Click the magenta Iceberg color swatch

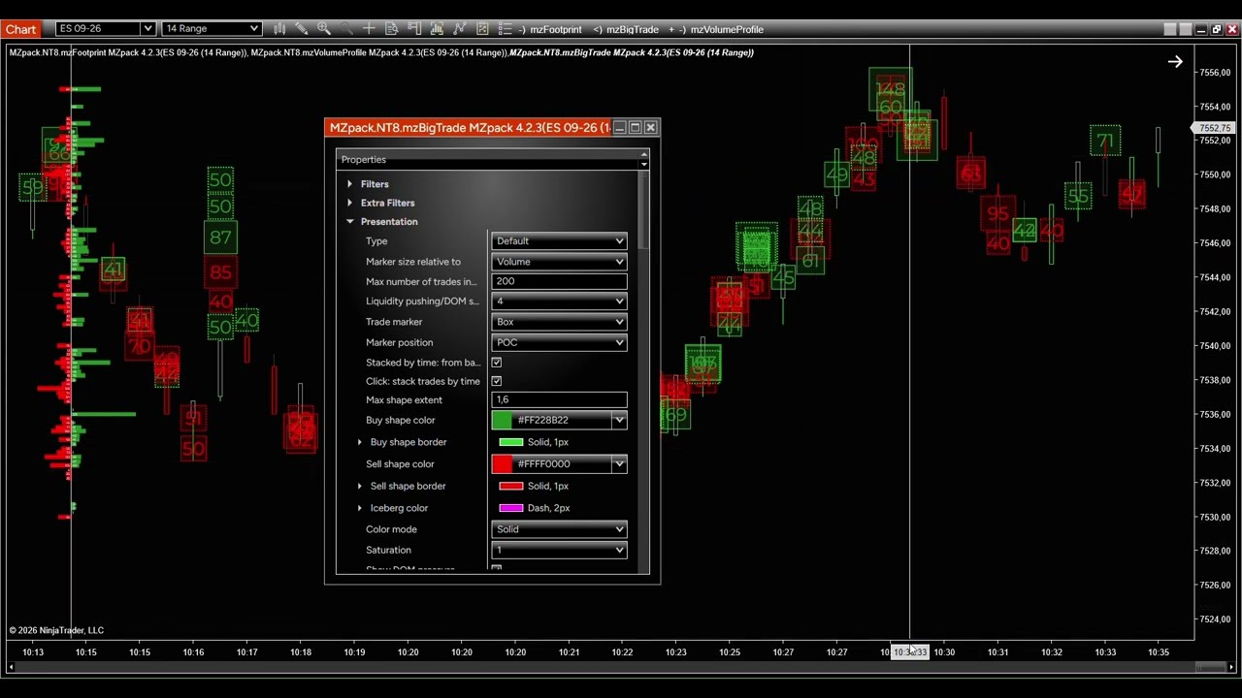510,508
